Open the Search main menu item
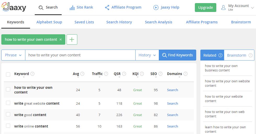Screen dimensions: 256x134 click(48, 8)
